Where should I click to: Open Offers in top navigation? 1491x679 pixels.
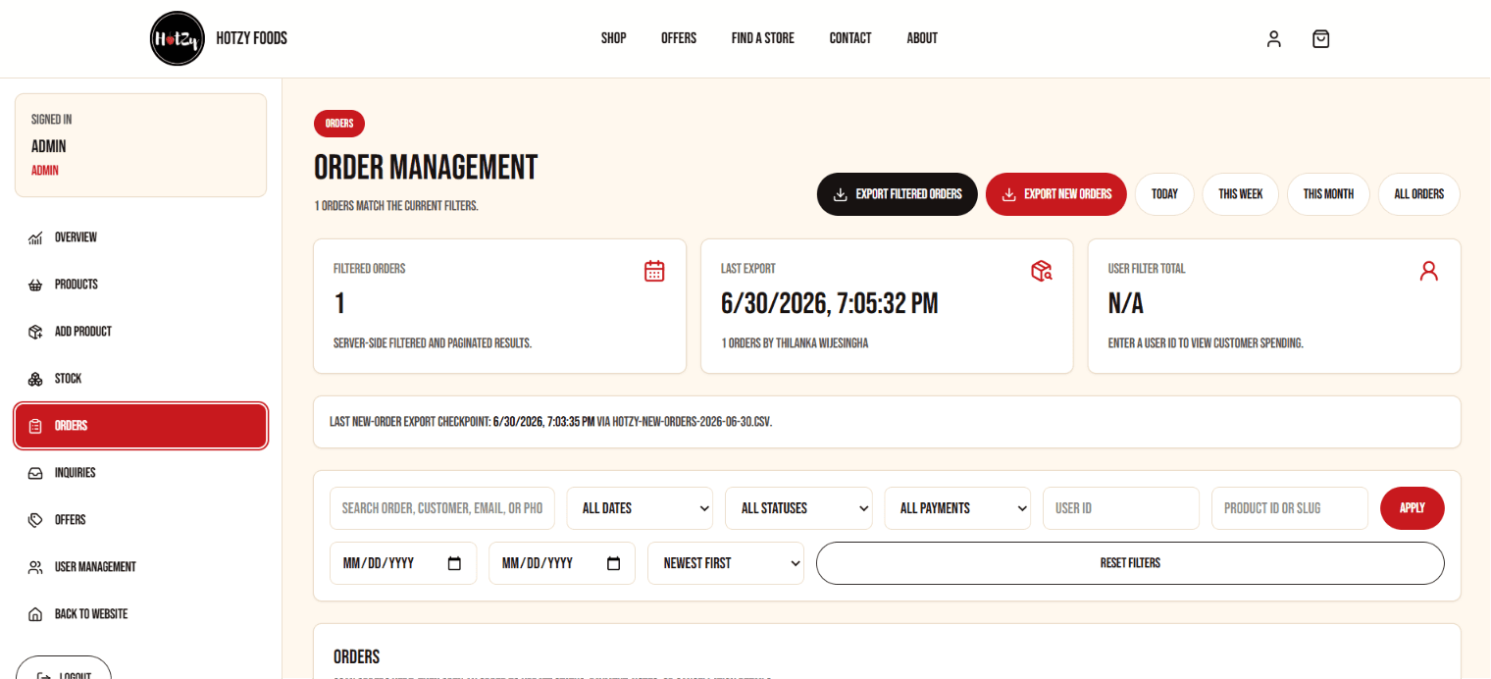(679, 38)
